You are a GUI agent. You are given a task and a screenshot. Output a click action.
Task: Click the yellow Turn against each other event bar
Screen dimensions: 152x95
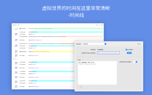(x=53, y=52)
